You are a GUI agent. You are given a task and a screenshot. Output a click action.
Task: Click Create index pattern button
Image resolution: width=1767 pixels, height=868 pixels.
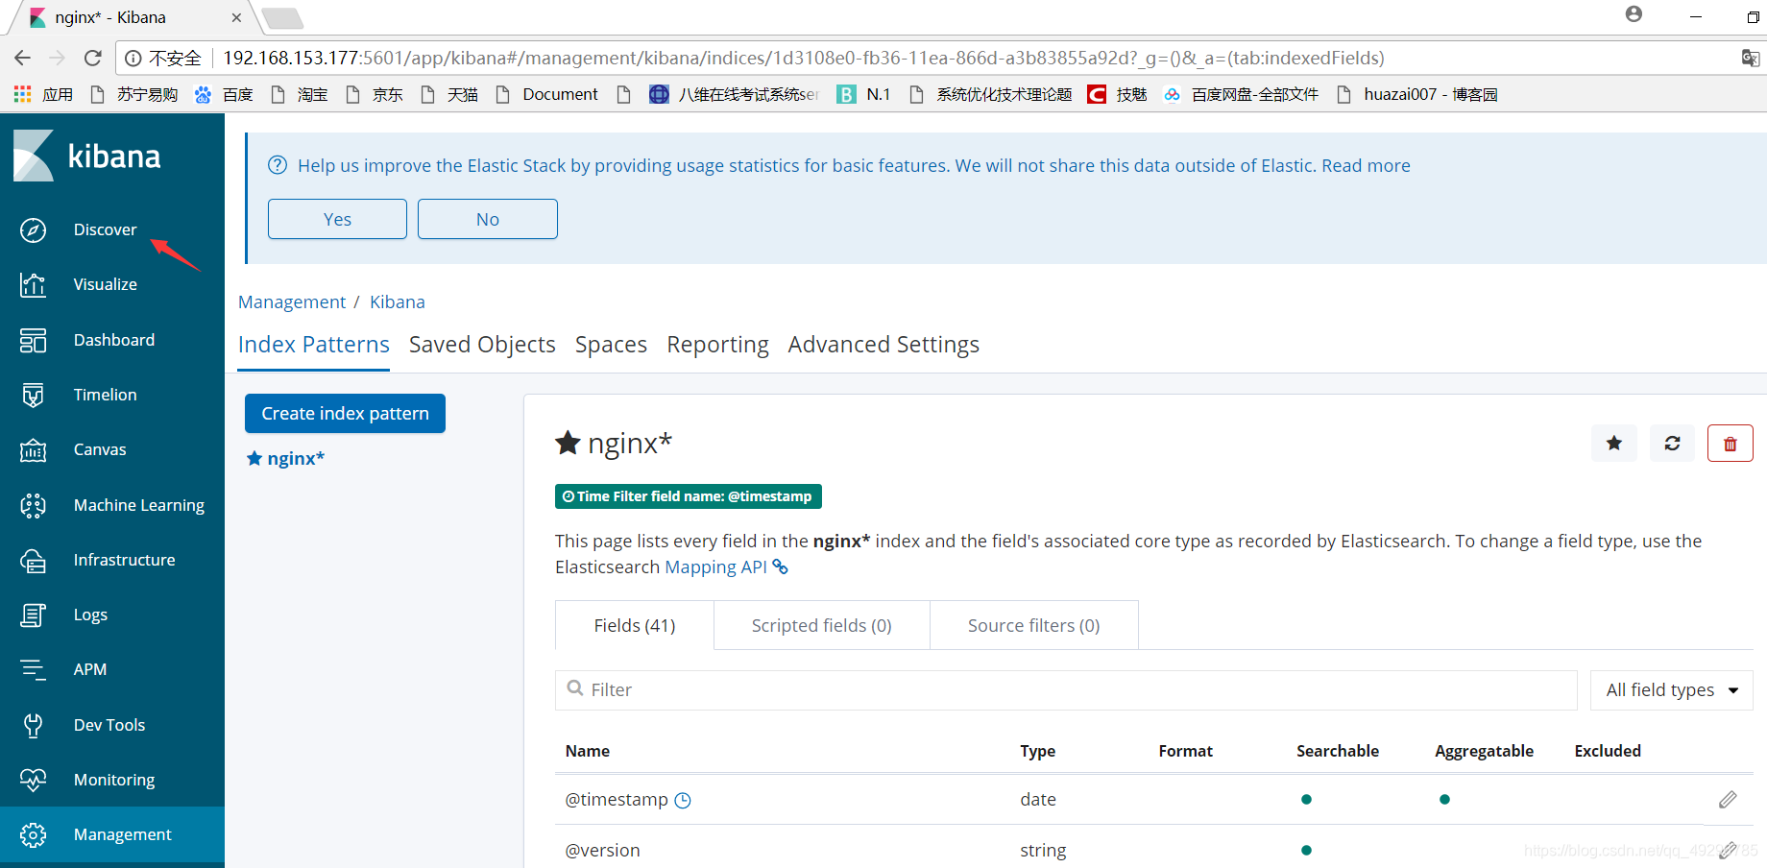tap(345, 413)
